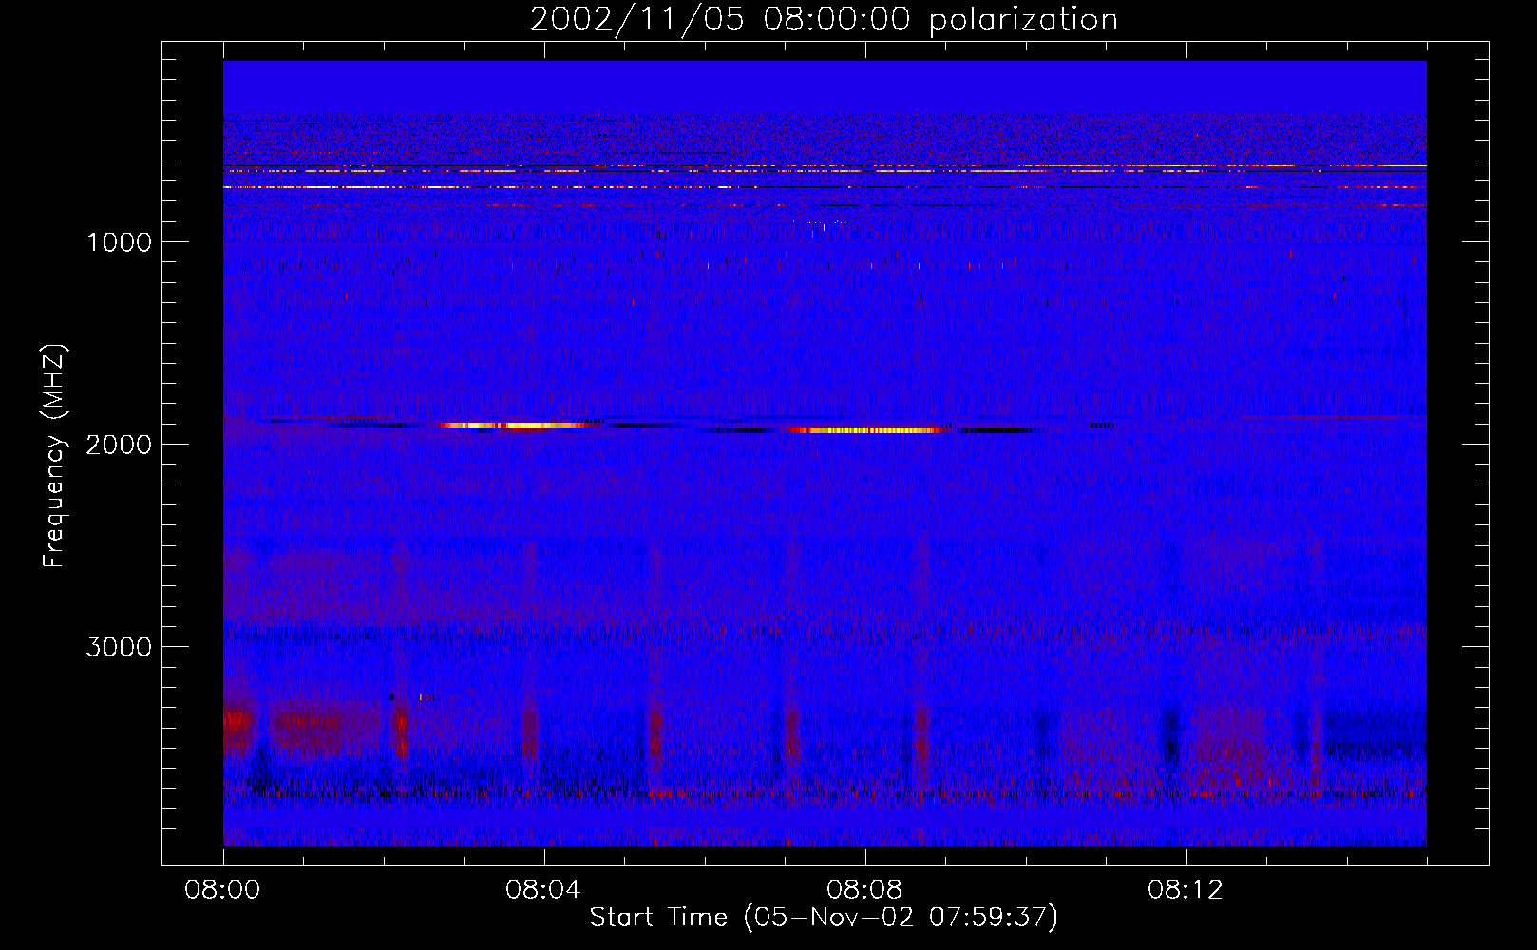
Task: Click the 08:08 time tick label
Action: coord(864,890)
